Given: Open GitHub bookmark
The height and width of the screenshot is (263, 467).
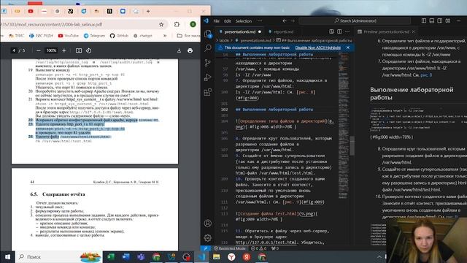Looking at the screenshot, I should (x=119, y=36).
